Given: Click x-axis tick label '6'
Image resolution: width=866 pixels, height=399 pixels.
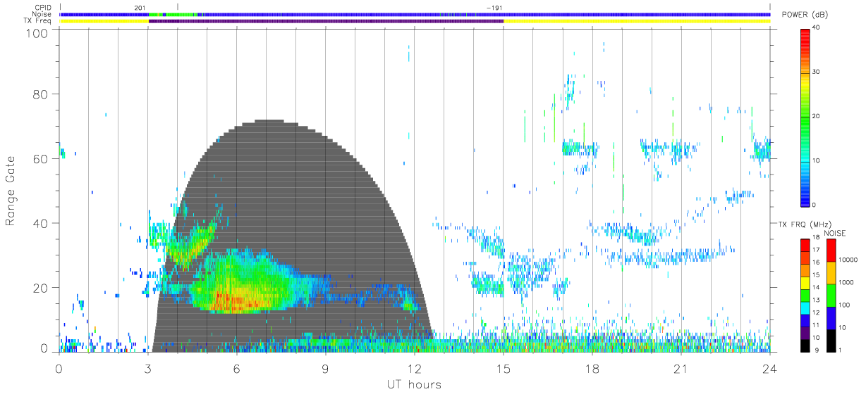Looking at the screenshot, I should (236, 368).
